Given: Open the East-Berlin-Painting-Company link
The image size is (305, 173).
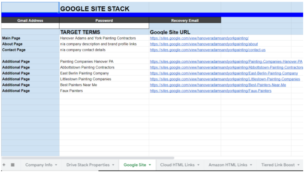Looking at the screenshot, I should (x=224, y=73).
